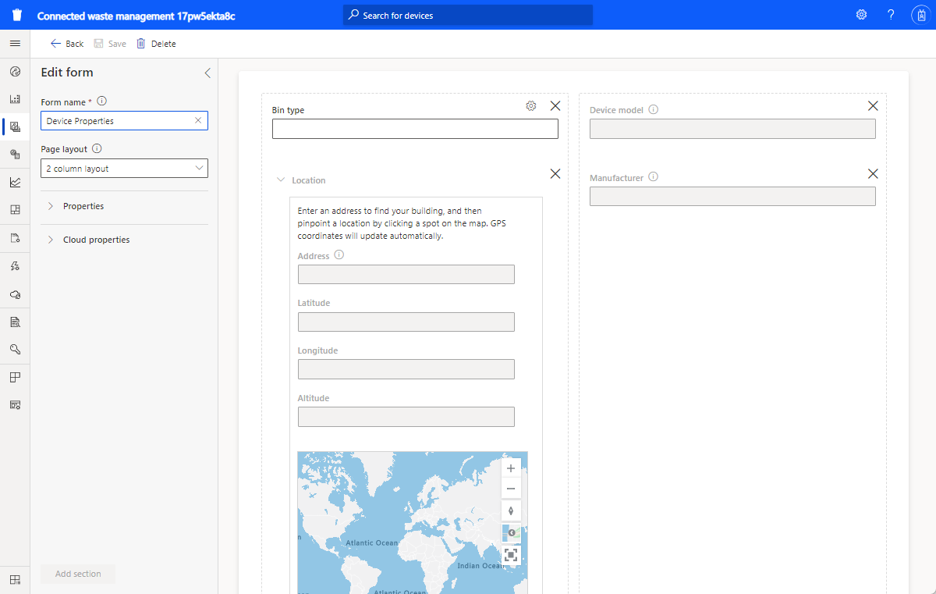
Task: Click the Search for devices box
Action: pos(468,15)
